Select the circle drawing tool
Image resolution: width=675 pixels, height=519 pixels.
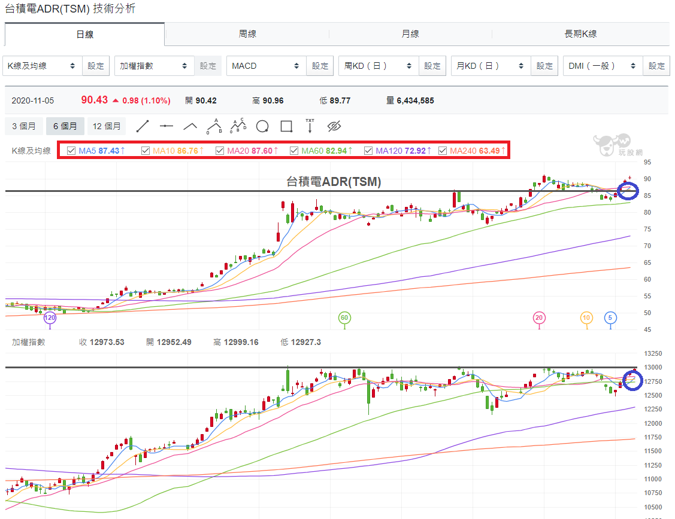(262, 126)
